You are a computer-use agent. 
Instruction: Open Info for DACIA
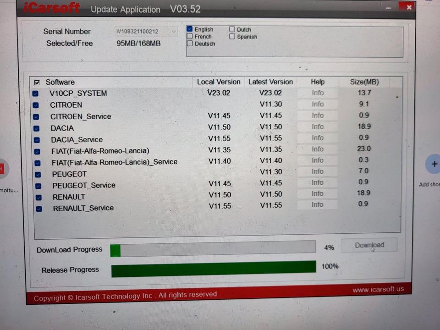(317, 126)
